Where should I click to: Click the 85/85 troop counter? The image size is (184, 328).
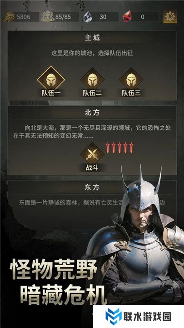[63, 17]
